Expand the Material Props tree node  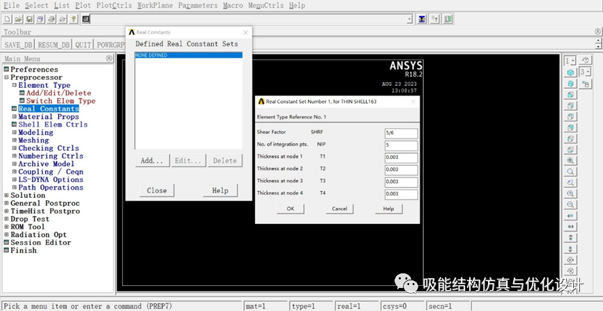pyautogui.click(x=14, y=116)
